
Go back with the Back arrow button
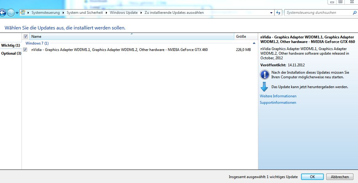(2, 13)
